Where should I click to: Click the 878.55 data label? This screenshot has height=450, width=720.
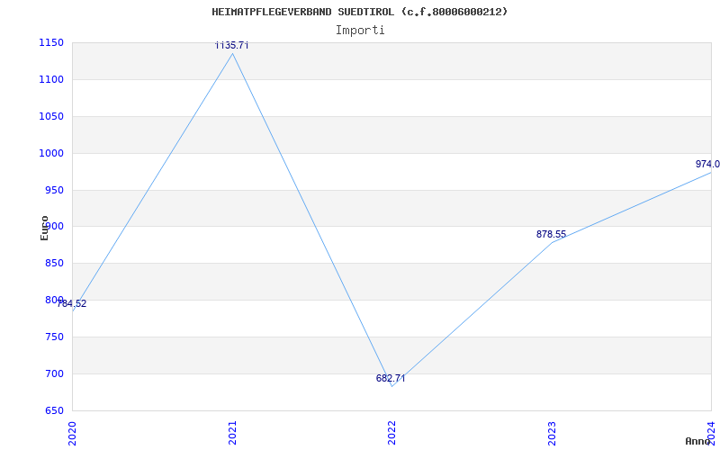[551, 234]
